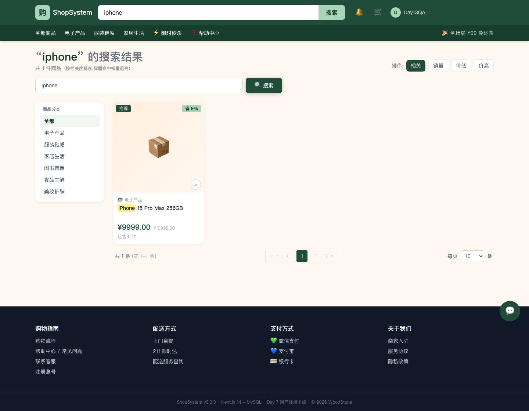
Task: Focus the header search field
Action: coord(208,12)
